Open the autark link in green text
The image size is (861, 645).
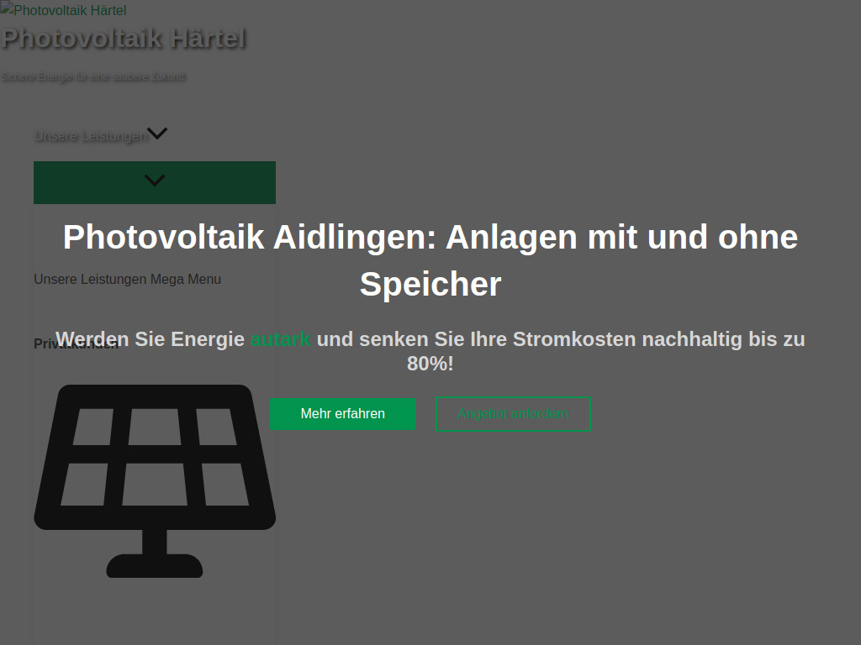280,339
